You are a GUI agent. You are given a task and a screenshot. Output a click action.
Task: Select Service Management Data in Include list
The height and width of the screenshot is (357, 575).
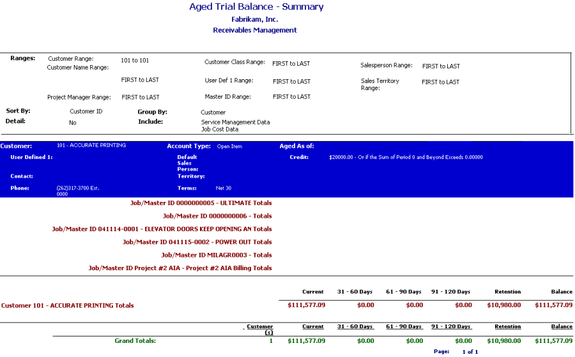[235, 122]
